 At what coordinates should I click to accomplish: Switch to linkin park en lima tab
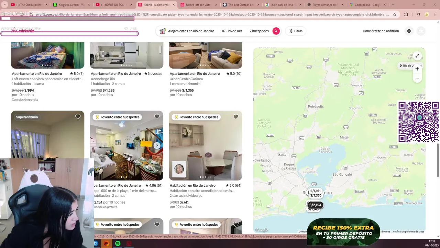283,5
